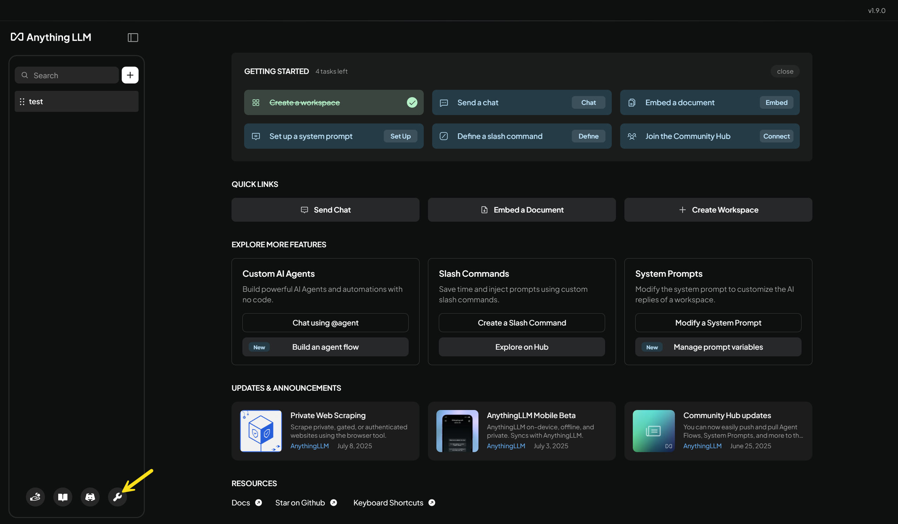Click Build an agent flow

pos(325,347)
